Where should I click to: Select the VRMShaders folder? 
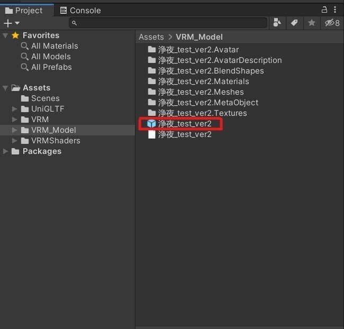(51, 141)
